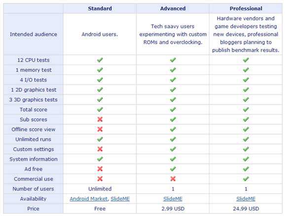
Task: Click the Professional System information checkmark
Action: click(246, 159)
